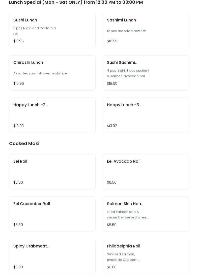Open the Philadelphia Roll card
198x280 pixels.
pos(146,257)
